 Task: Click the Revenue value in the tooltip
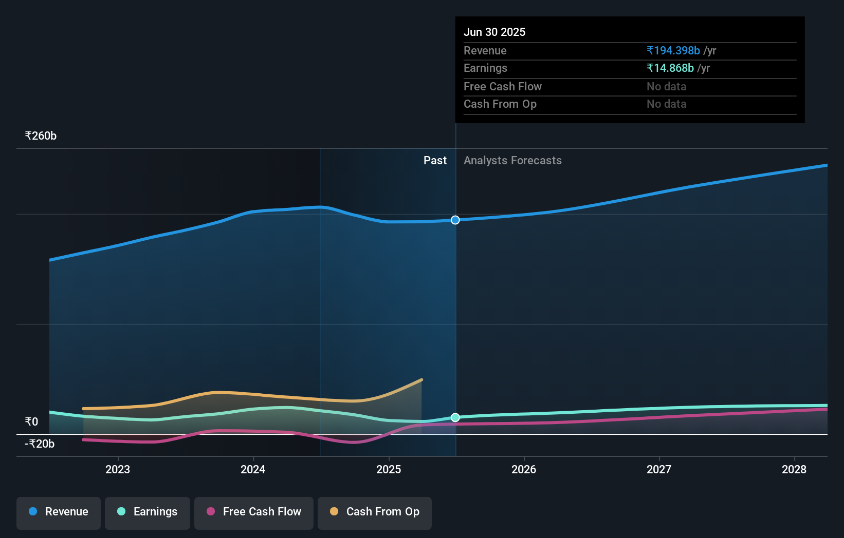click(673, 50)
